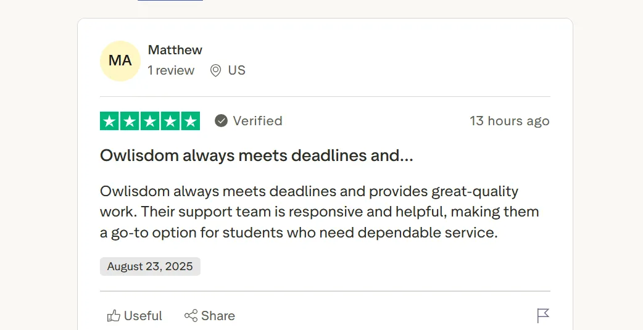Click the "1 review" count
Image resolution: width=643 pixels, height=330 pixels.
171,70
